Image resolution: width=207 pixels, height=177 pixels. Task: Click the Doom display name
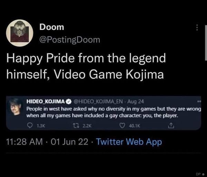[52, 27]
